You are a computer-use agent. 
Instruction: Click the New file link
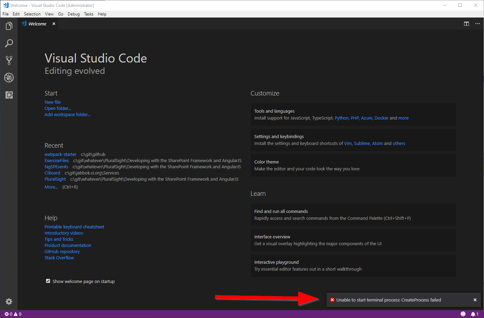[x=53, y=102]
